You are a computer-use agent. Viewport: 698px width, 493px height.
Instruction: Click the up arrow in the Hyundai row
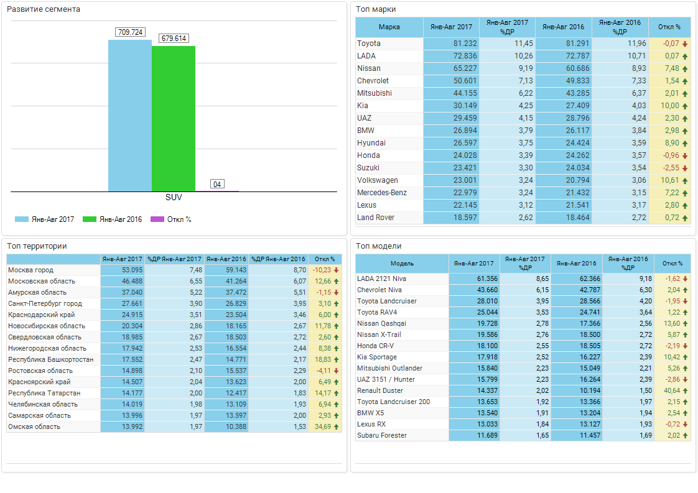coord(685,144)
